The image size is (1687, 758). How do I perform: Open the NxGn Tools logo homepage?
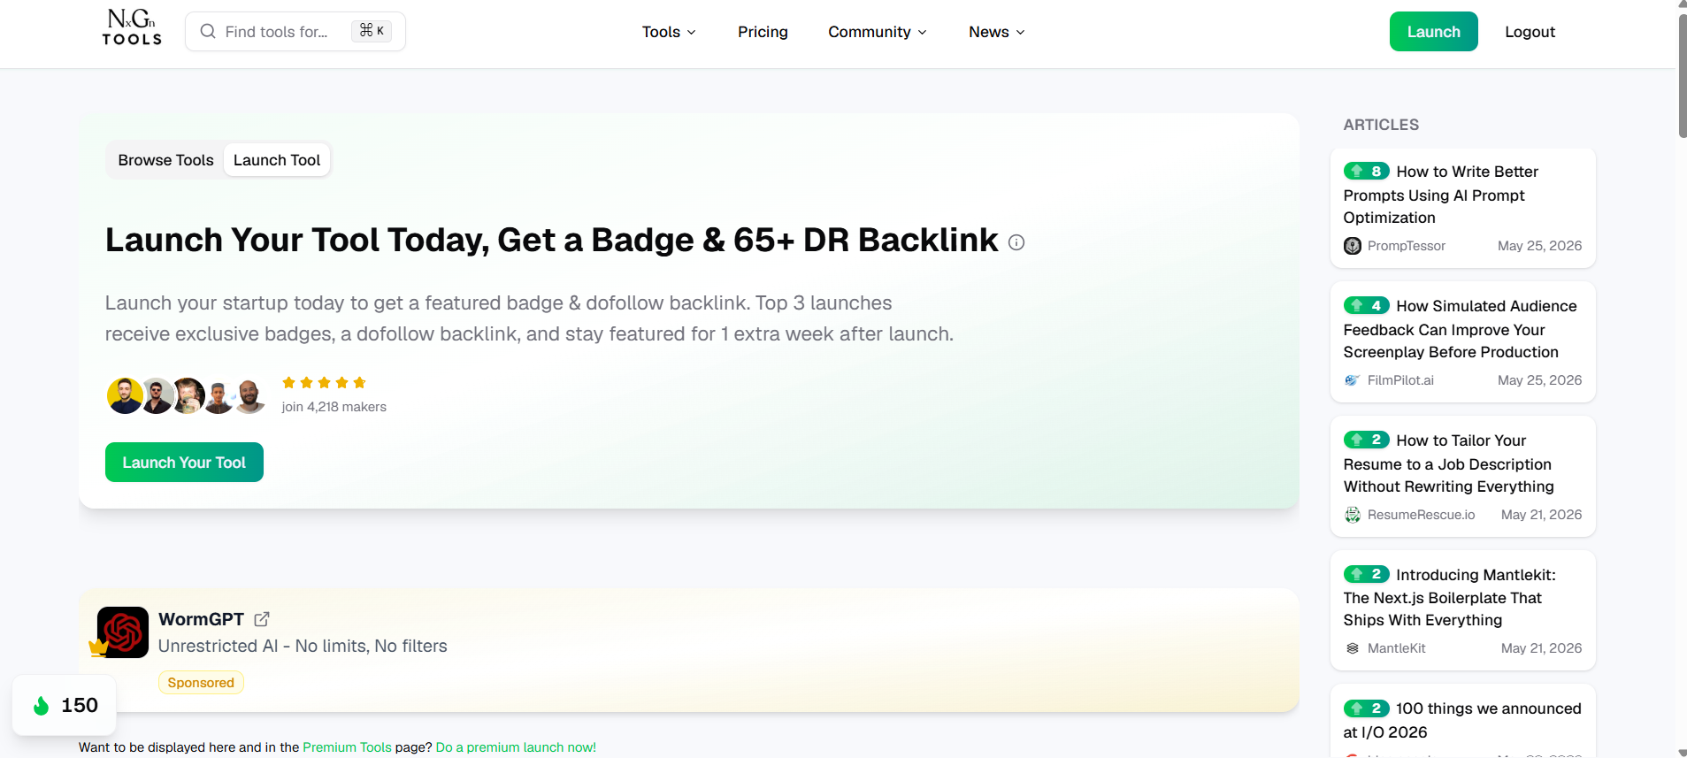(x=132, y=27)
